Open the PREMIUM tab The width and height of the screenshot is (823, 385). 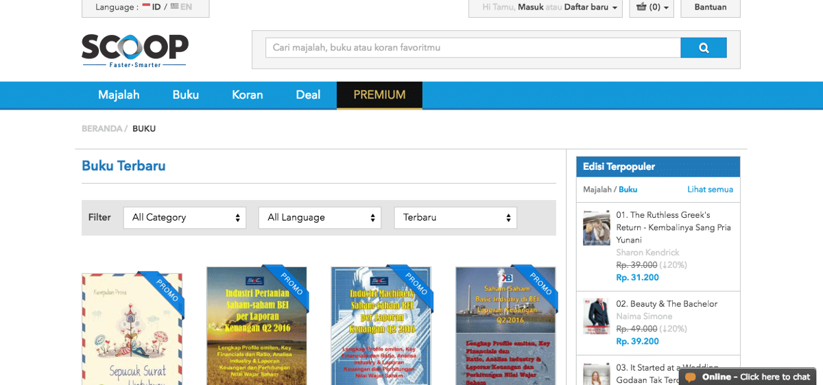tap(379, 95)
